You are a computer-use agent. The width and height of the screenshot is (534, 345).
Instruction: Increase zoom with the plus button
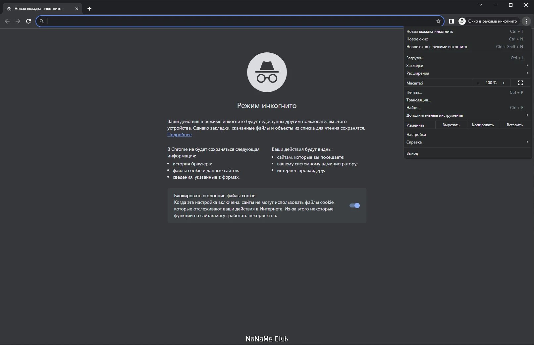pyautogui.click(x=504, y=83)
